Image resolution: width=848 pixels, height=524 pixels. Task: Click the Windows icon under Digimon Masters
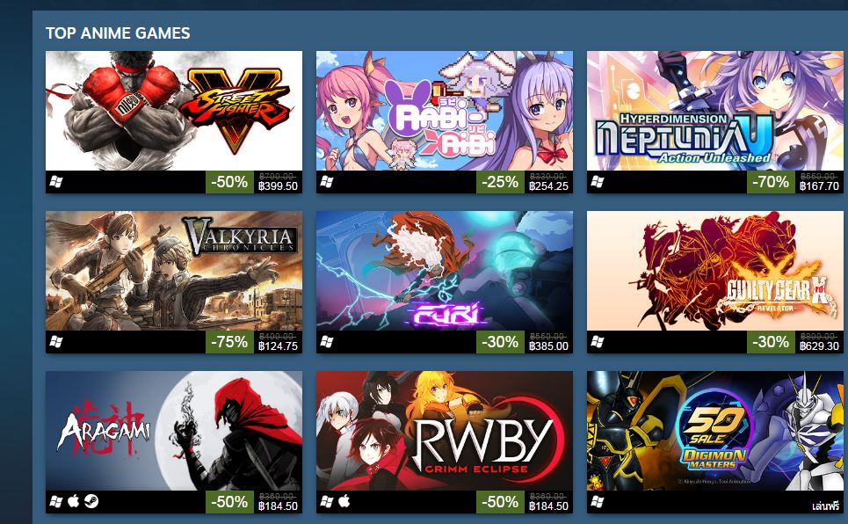597,502
